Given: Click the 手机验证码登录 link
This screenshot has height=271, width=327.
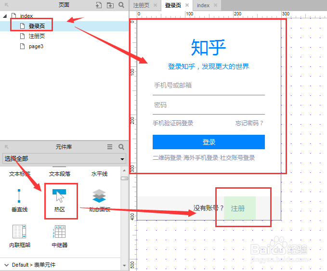Looking at the screenshot, I should 173,123.
